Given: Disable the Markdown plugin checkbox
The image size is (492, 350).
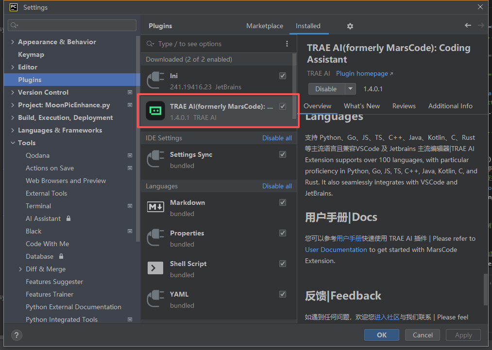Looking at the screenshot, I should [x=283, y=202].
